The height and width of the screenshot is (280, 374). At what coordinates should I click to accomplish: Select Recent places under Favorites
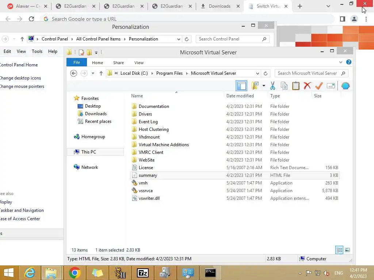click(98, 121)
